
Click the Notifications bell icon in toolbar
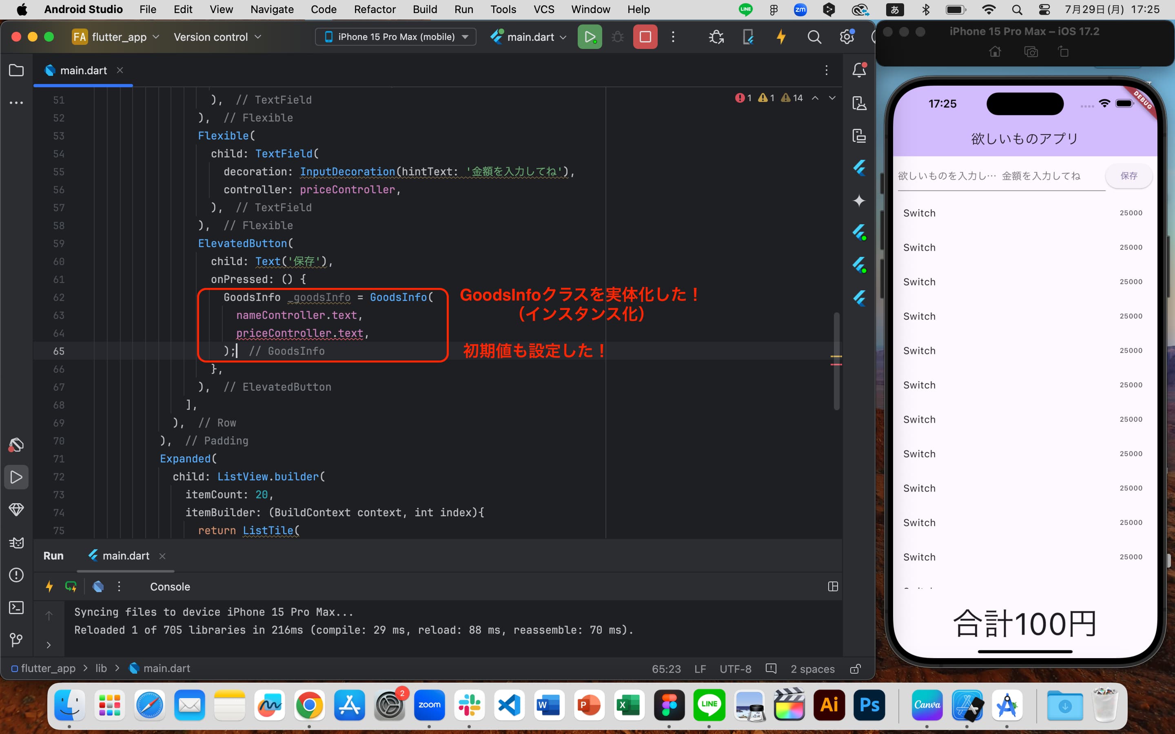pyautogui.click(x=859, y=70)
